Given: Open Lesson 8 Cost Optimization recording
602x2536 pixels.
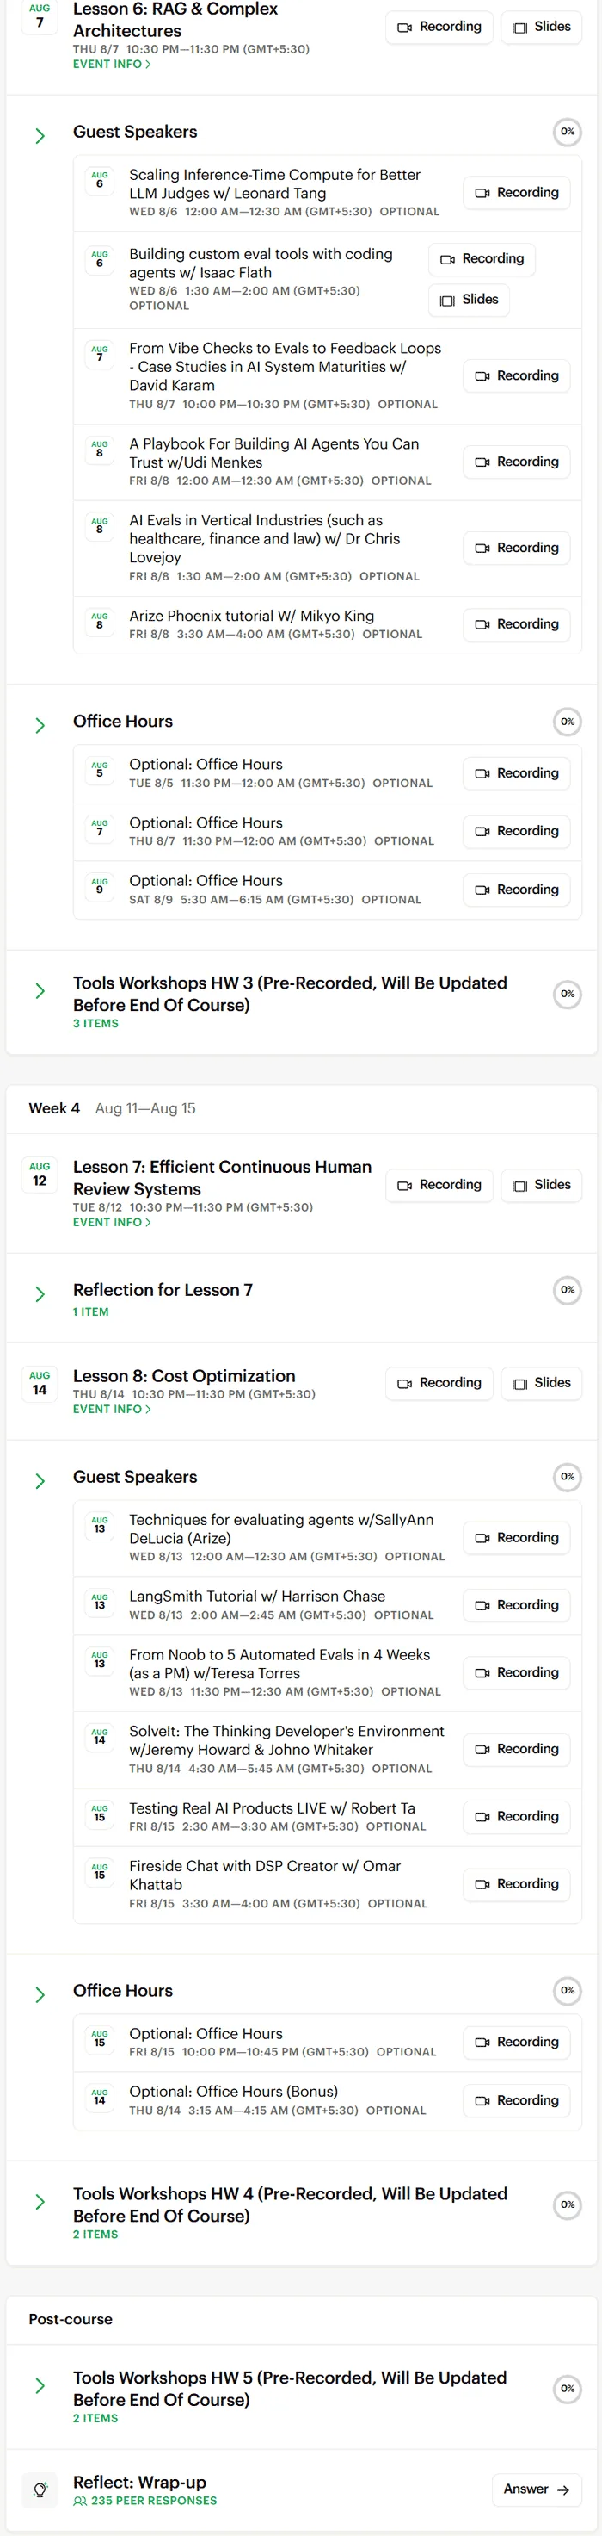Looking at the screenshot, I should point(439,1383).
